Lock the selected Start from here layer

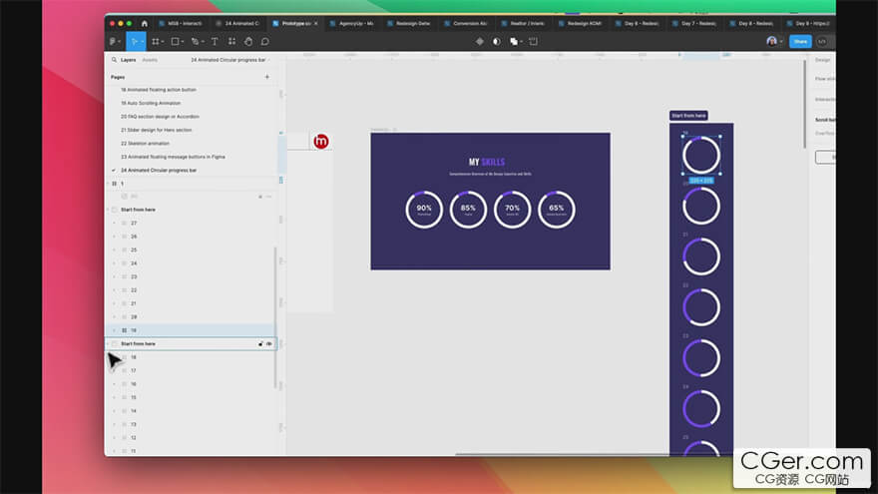pyautogui.click(x=260, y=344)
